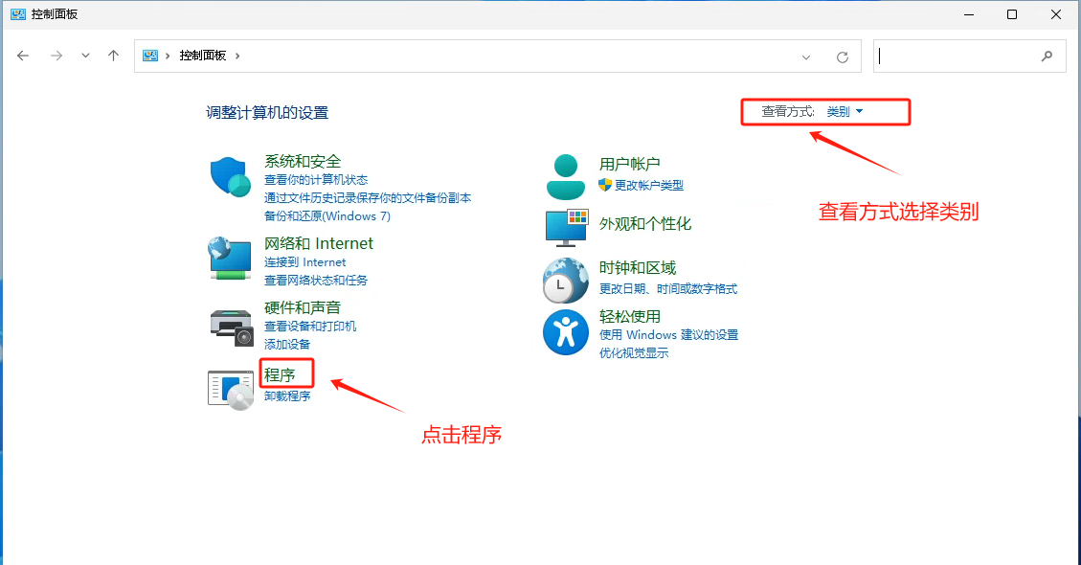Expand recent locations dropdown next to forward arrow
Image resolution: width=1081 pixels, height=565 pixels.
(85, 56)
